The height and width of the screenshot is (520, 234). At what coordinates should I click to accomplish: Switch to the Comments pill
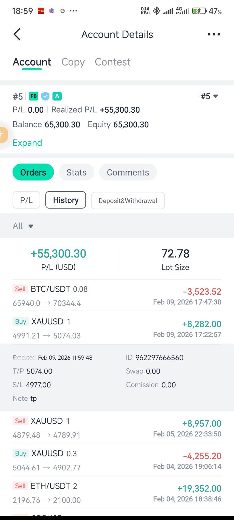tap(128, 172)
